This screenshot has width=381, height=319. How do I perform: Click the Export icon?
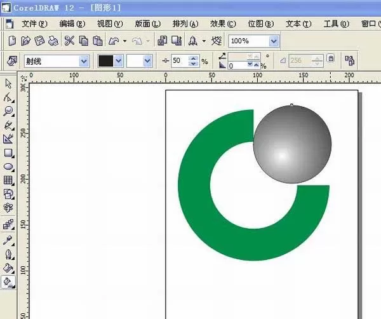point(177,41)
